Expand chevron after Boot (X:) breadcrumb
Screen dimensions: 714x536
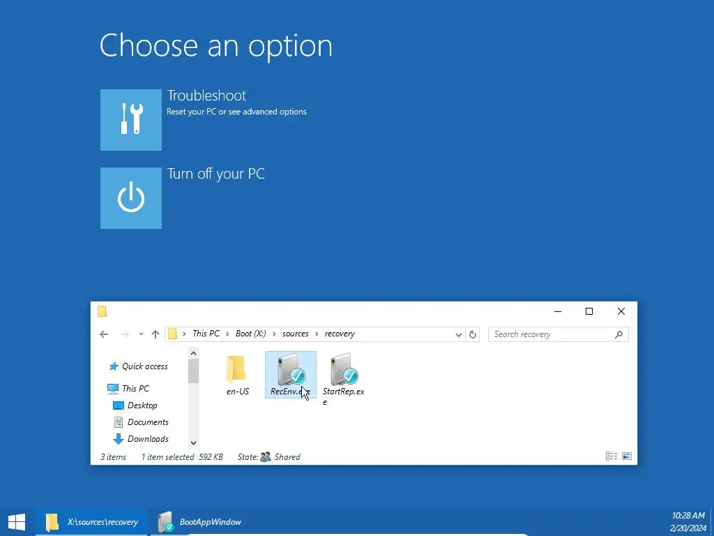click(274, 334)
